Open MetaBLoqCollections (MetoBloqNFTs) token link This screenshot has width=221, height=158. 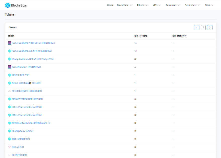point(31,123)
